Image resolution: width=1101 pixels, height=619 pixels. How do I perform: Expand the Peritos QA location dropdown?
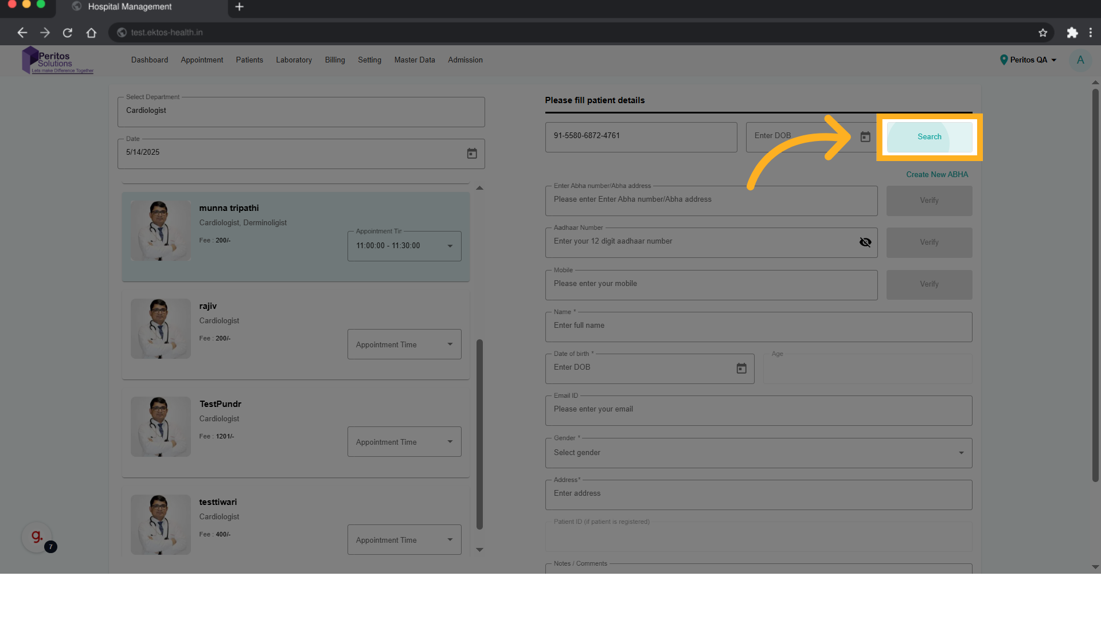point(1028,60)
